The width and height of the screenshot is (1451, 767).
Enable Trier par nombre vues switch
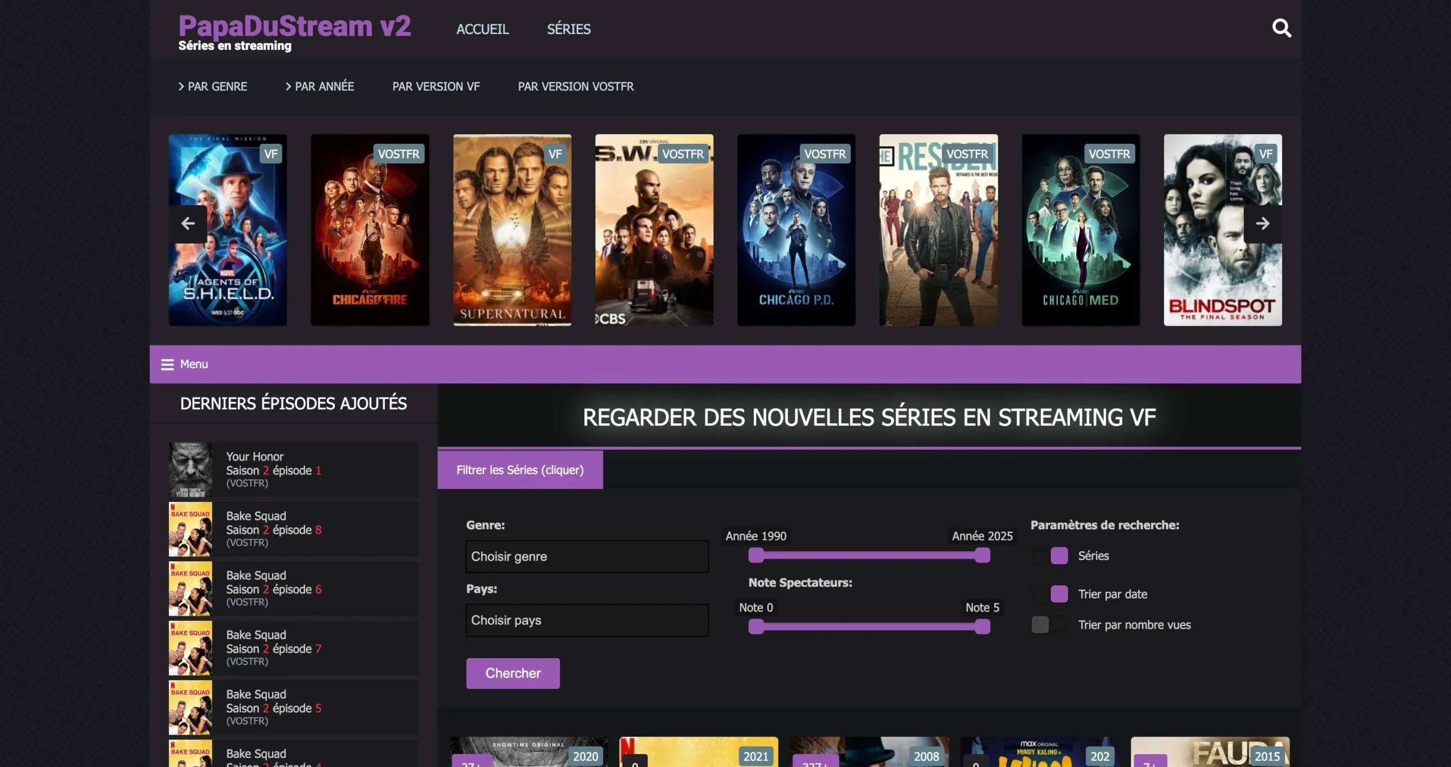(1050, 625)
